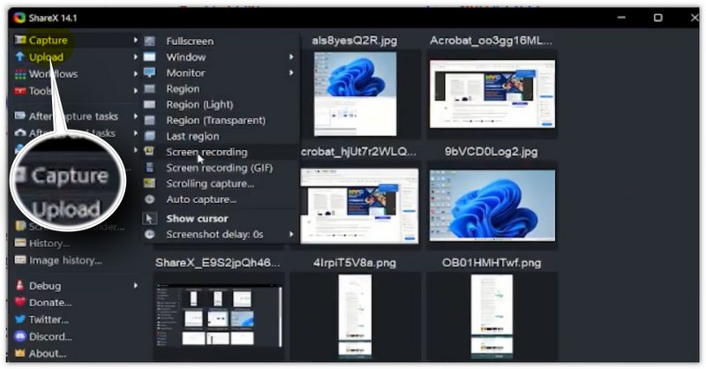Click the Region capture icon

click(x=149, y=89)
